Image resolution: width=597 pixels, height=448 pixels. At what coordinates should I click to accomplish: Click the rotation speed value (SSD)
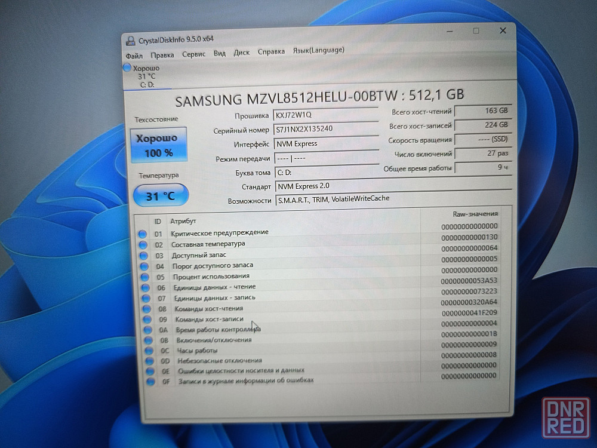(483, 139)
